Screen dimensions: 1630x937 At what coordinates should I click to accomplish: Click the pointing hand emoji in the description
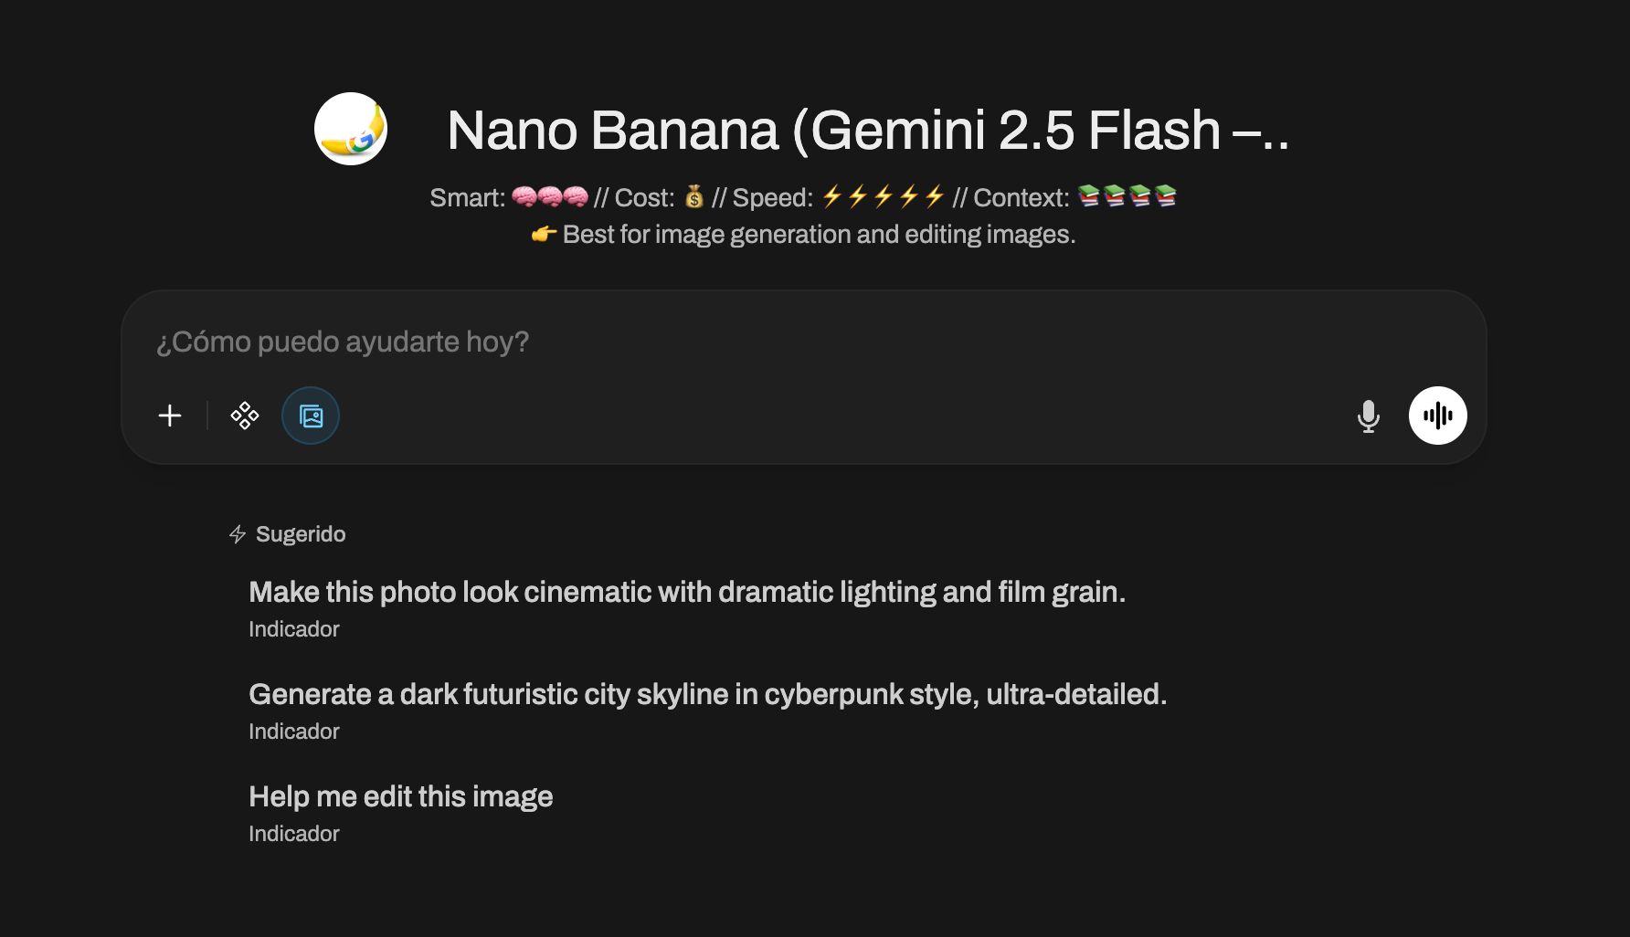[x=544, y=235]
